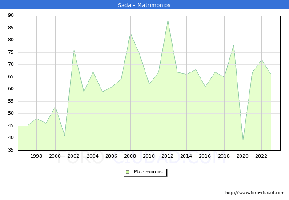
Task: Click the 'Sada - Matrimonios' chart title
Action: coord(144,5)
